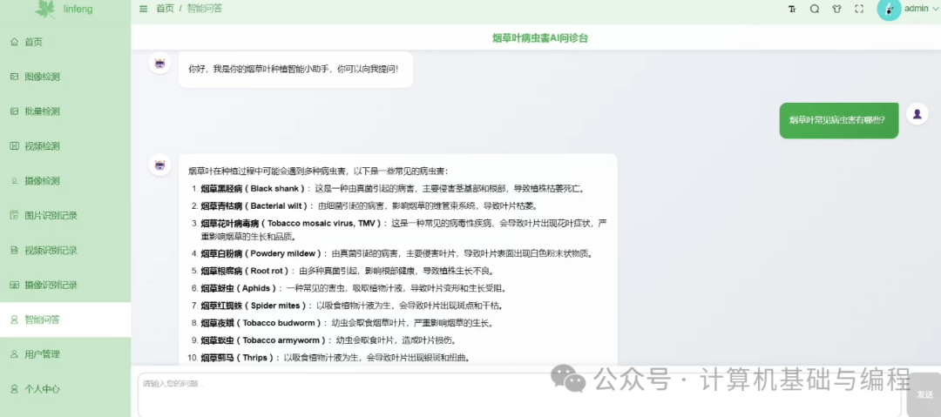Focus the question input text box
Screen dimensions: 941x417
click(x=519, y=394)
